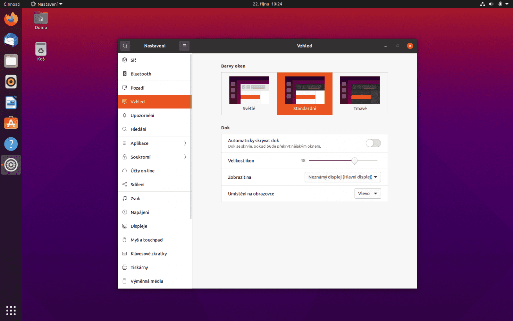Open the Síť settings via globe icon
The image size is (513, 321).
[x=125, y=60]
